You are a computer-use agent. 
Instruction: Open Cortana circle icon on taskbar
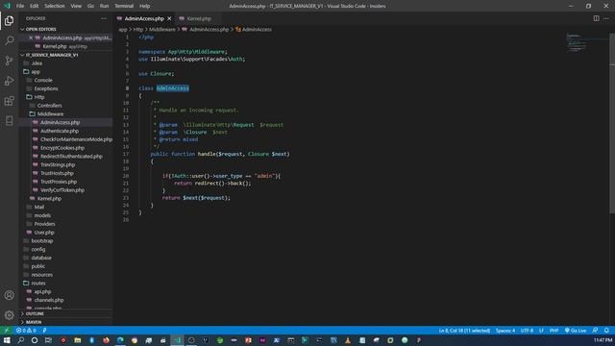click(35, 340)
